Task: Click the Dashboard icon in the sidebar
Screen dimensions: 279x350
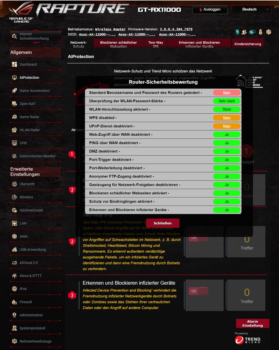Action: [14, 64]
